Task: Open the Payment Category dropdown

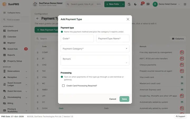Action: [95, 49]
